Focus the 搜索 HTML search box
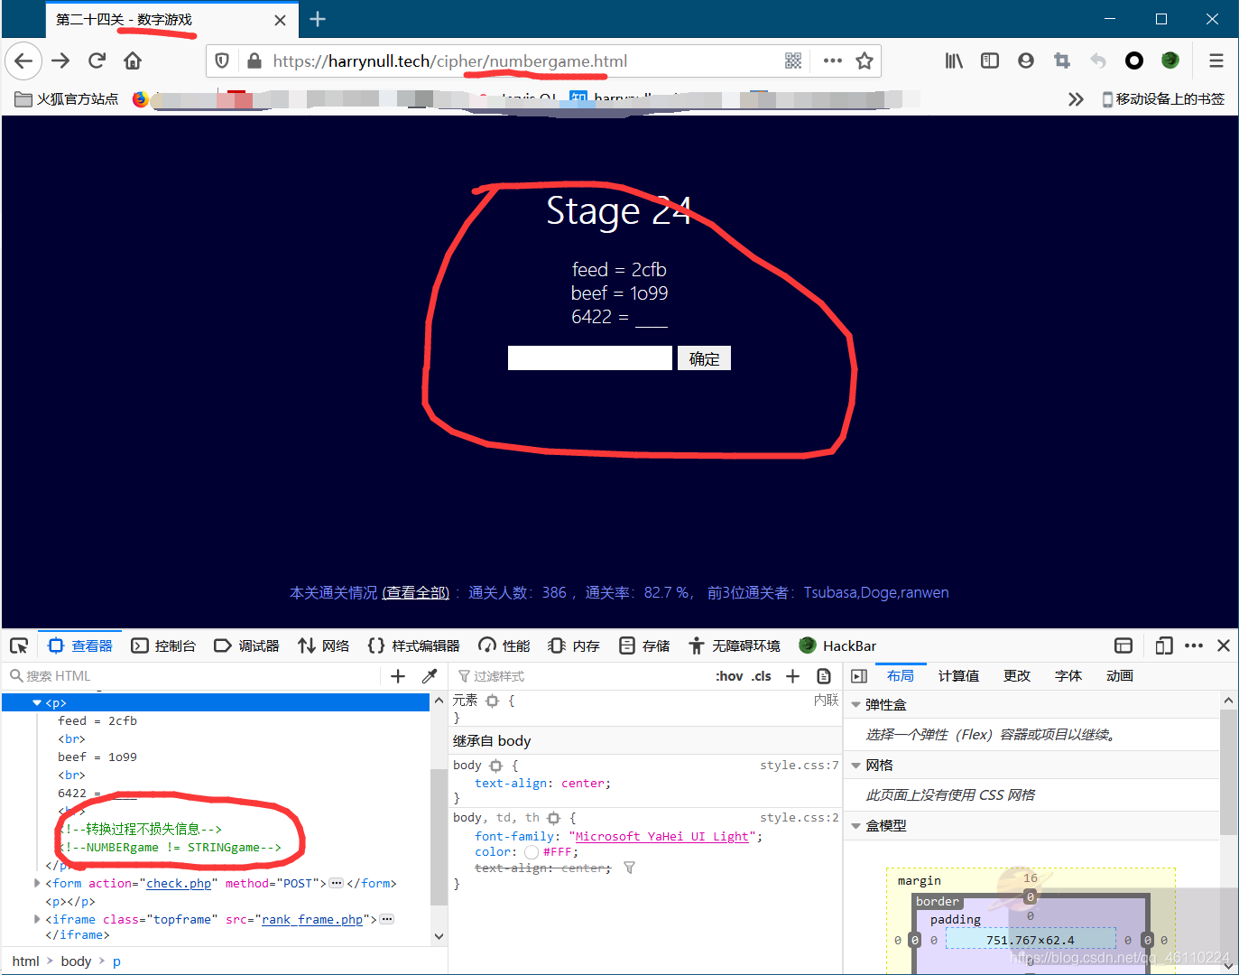1239x975 pixels. tap(193, 676)
